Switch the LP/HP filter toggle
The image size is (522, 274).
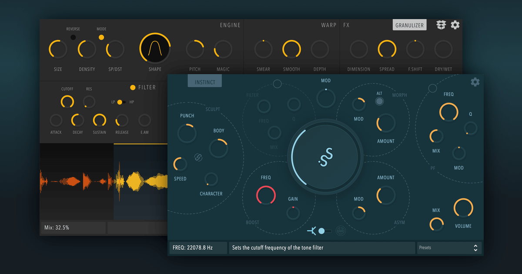[121, 102]
